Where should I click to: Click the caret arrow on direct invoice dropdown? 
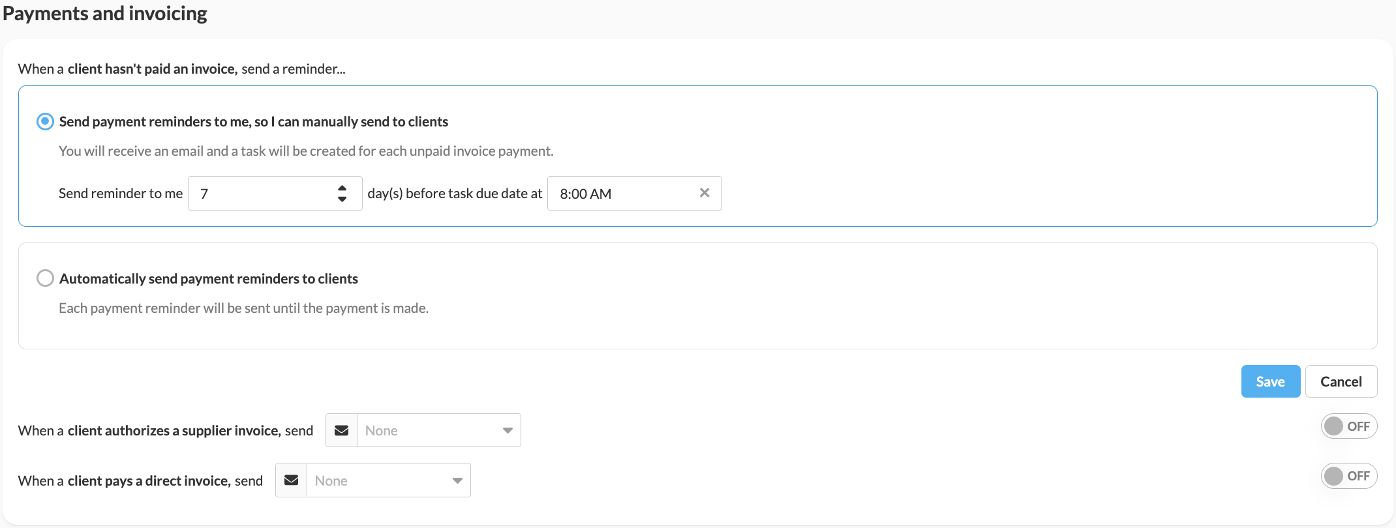pyautogui.click(x=457, y=480)
